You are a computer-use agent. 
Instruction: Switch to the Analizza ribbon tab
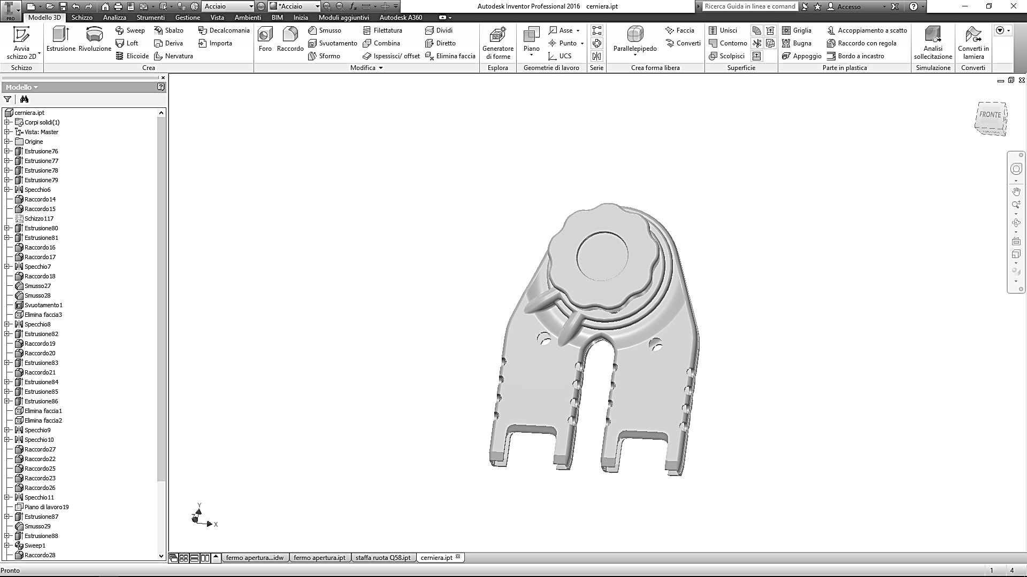[x=114, y=18]
